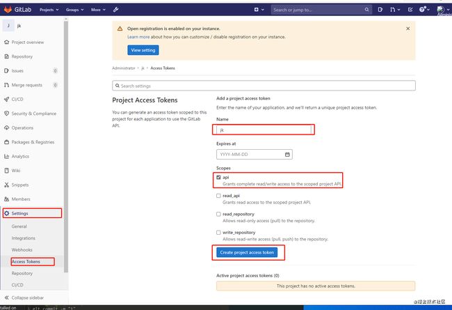Click into the token Name field
Viewport: 452px width, 310px height.
tap(264, 130)
